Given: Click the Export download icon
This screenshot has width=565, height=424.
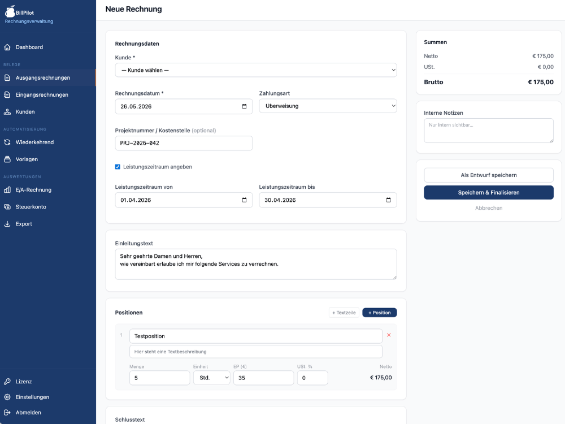Looking at the screenshot, I should (x=7, y=224).
